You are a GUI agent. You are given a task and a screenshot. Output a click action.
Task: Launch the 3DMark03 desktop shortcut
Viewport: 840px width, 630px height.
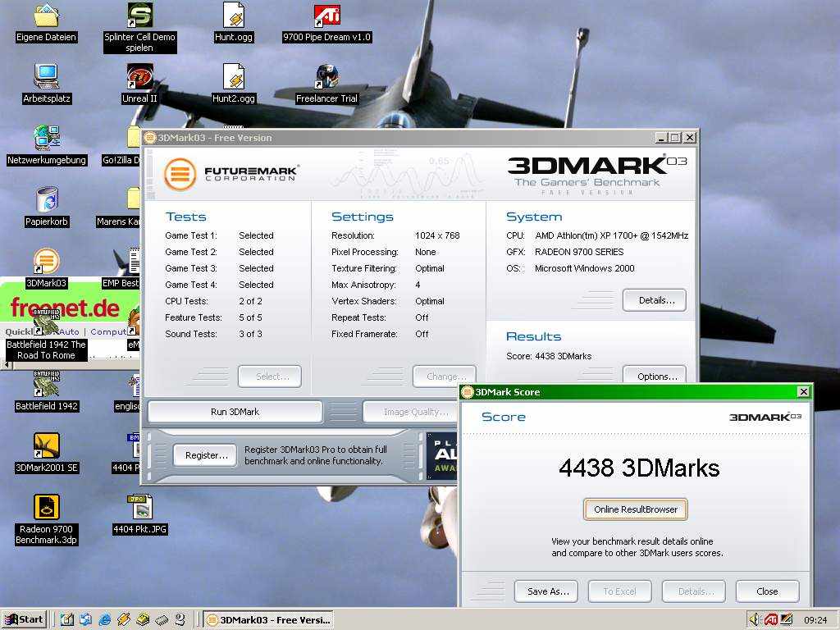click(x=47, y=268)
